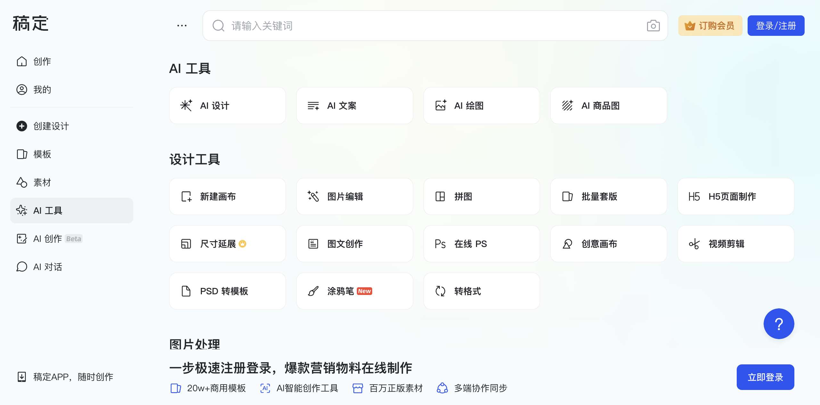The image size is (820, 405).
Task: Open the 视频剪辑 tool
Action: pyautogui.click(x=735, y=244)
